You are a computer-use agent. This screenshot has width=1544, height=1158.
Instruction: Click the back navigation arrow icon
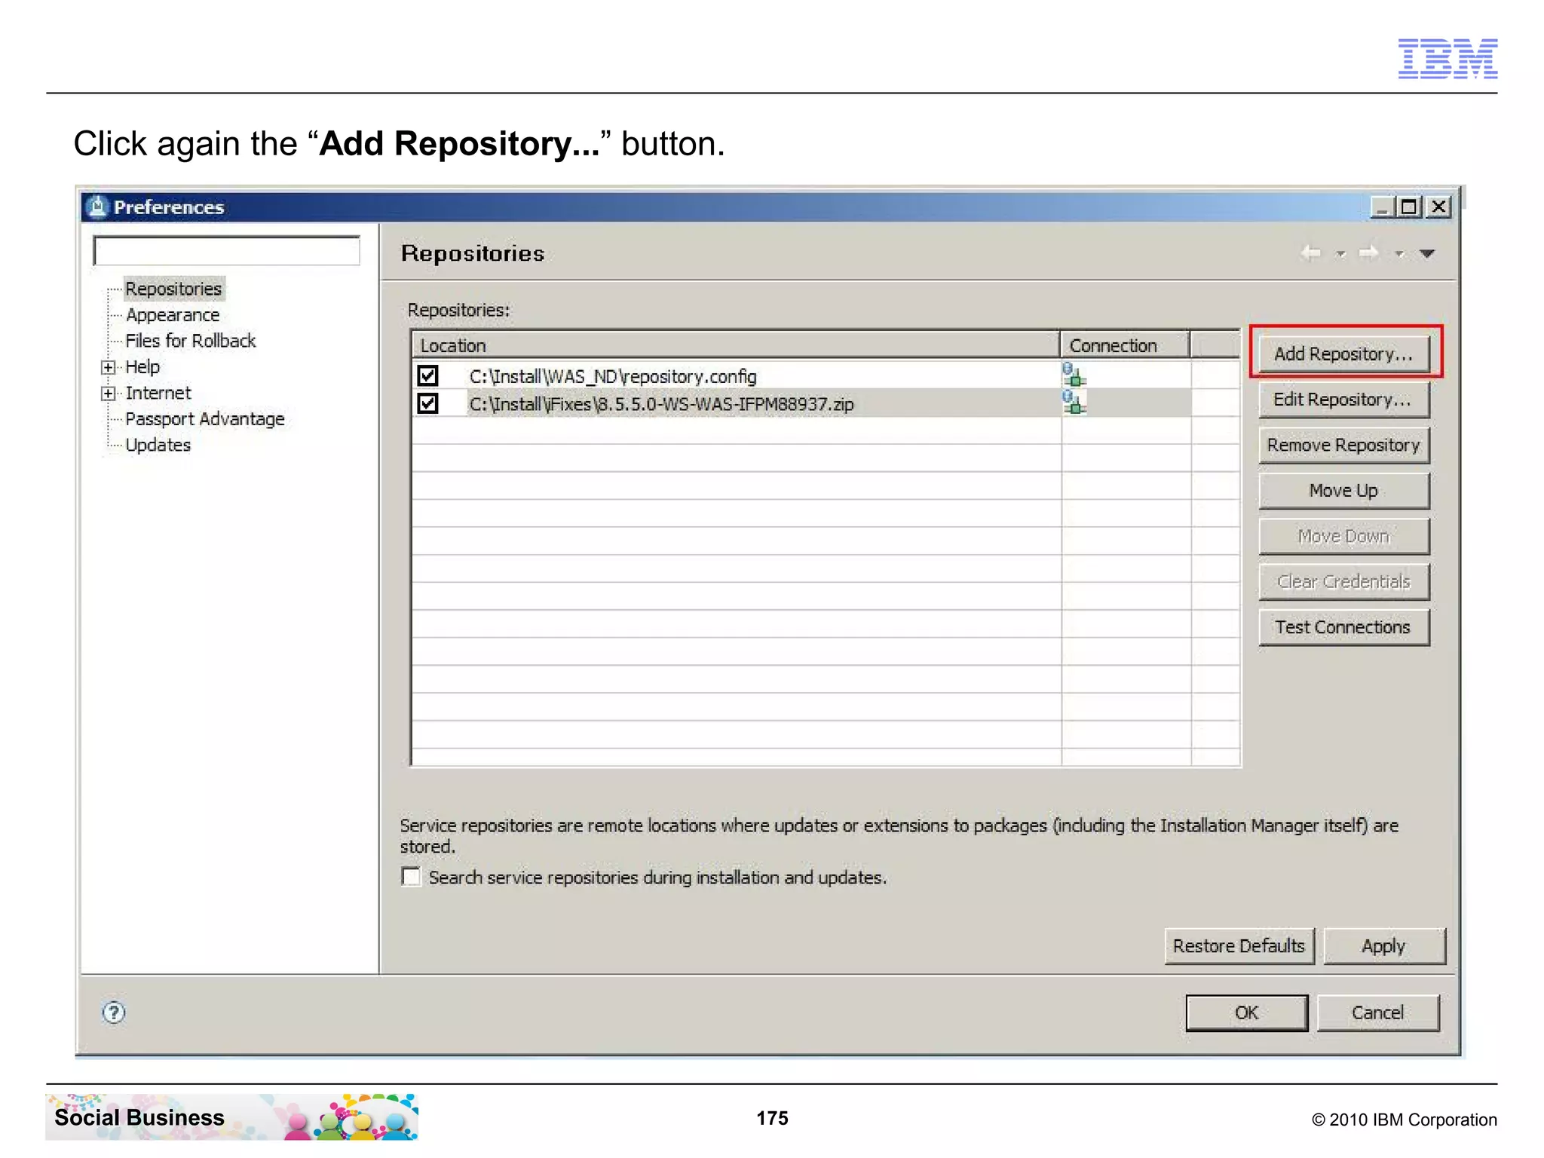tap(1311, 253)
